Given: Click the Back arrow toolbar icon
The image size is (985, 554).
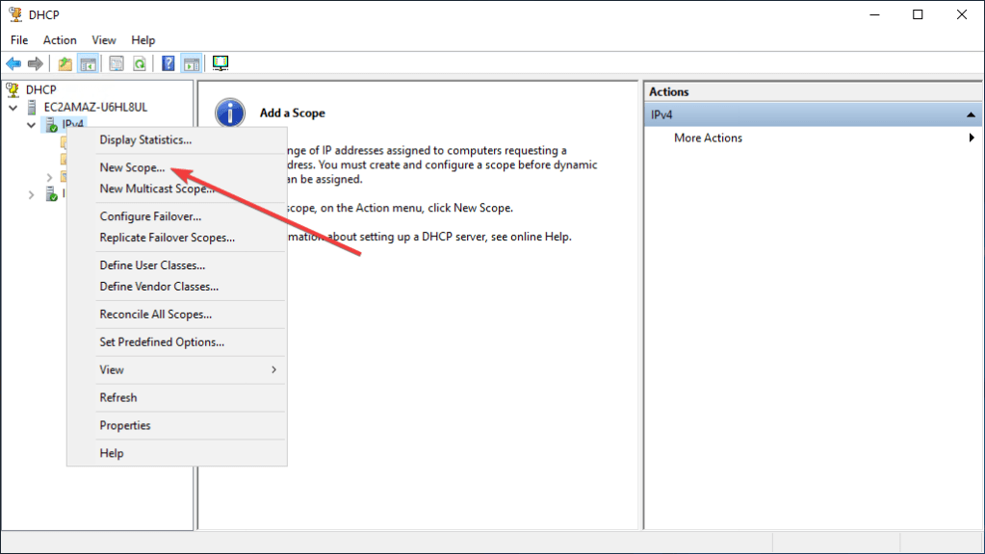Looking at the screenshot, I should (13, 63).
